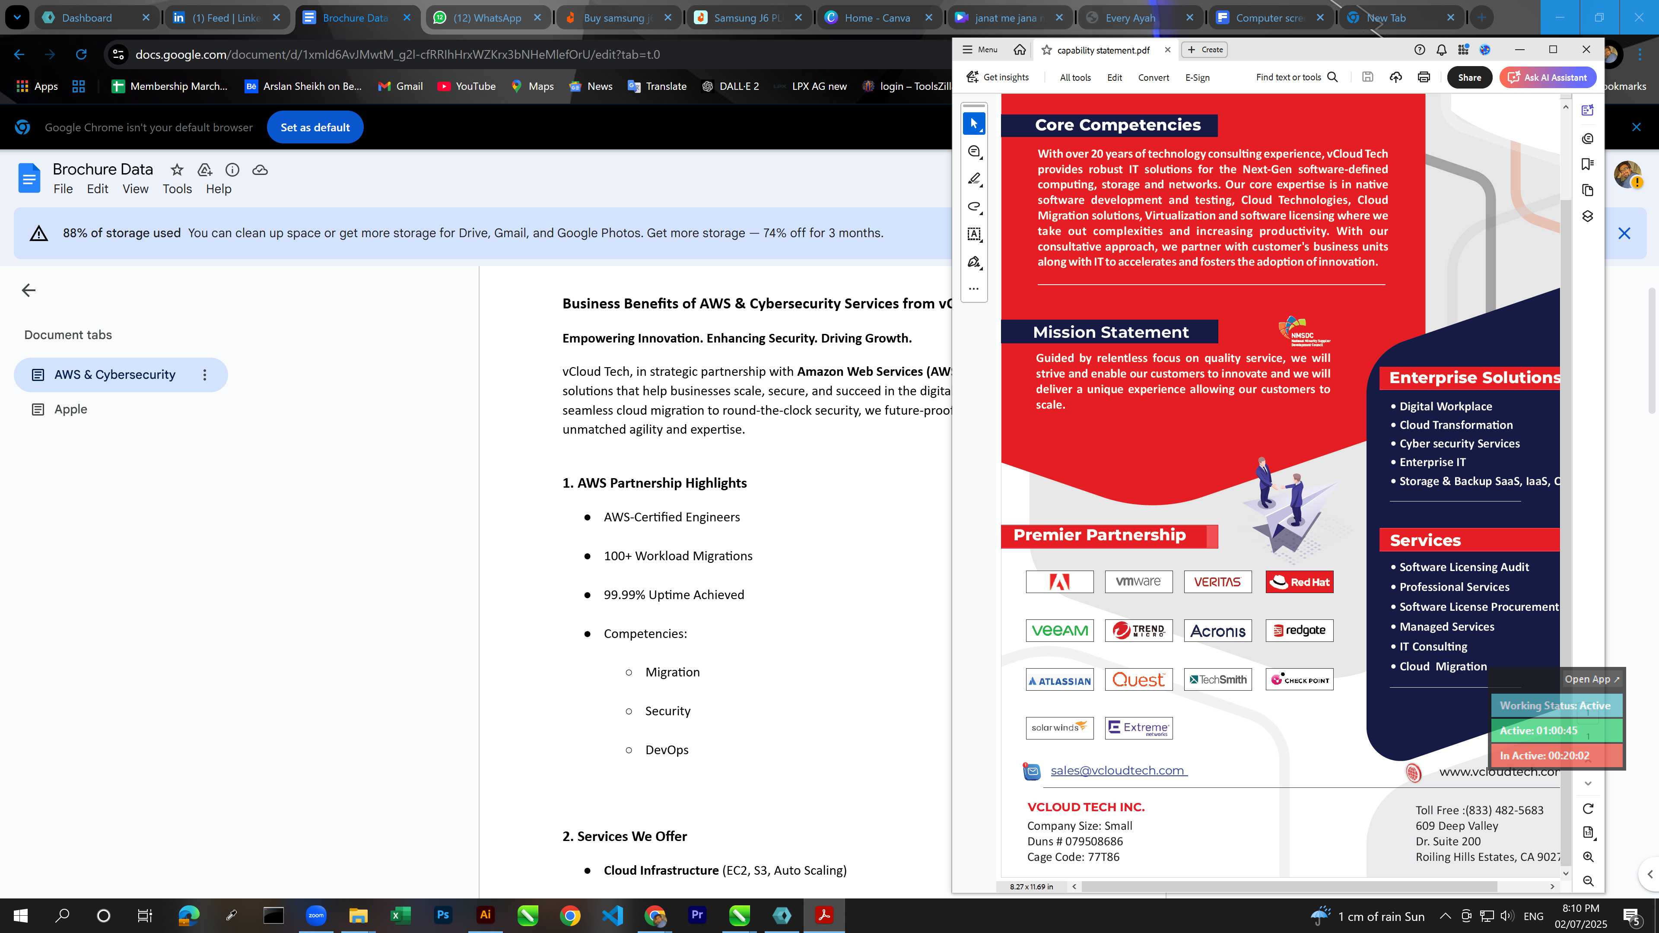Open All tools in Acrobat

[x=1075, y=77]
